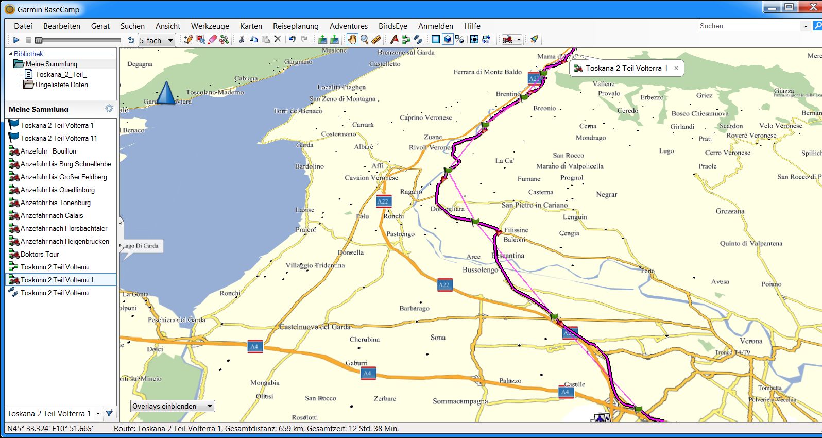
Task: Open the Datei menu
Action: (x=23, y=26)
